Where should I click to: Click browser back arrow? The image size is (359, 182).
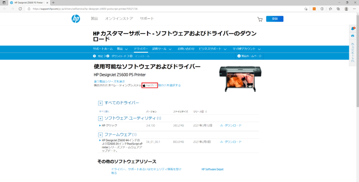(x=5, y=8)
